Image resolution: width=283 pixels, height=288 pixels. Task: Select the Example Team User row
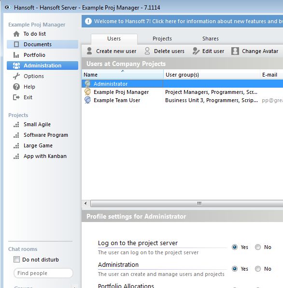pos(182,100)
